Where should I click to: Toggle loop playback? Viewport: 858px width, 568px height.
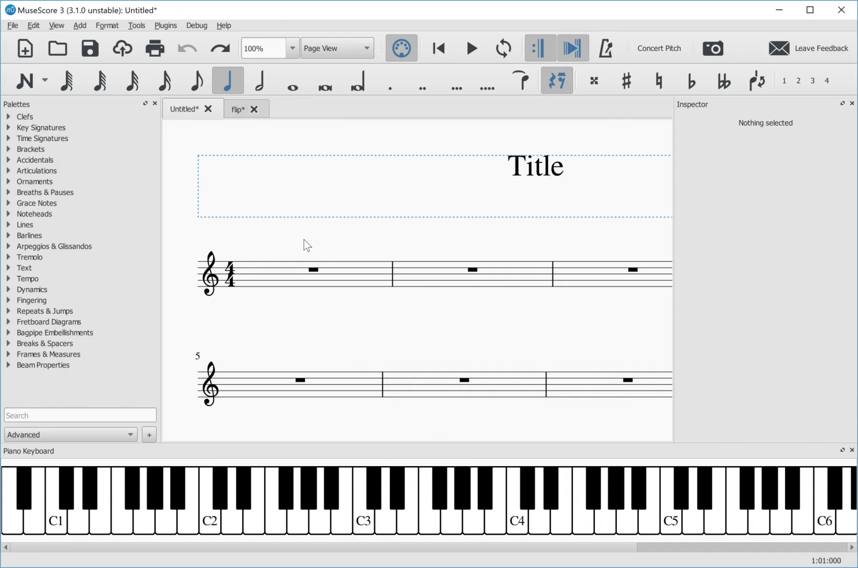tap(503, 48)
